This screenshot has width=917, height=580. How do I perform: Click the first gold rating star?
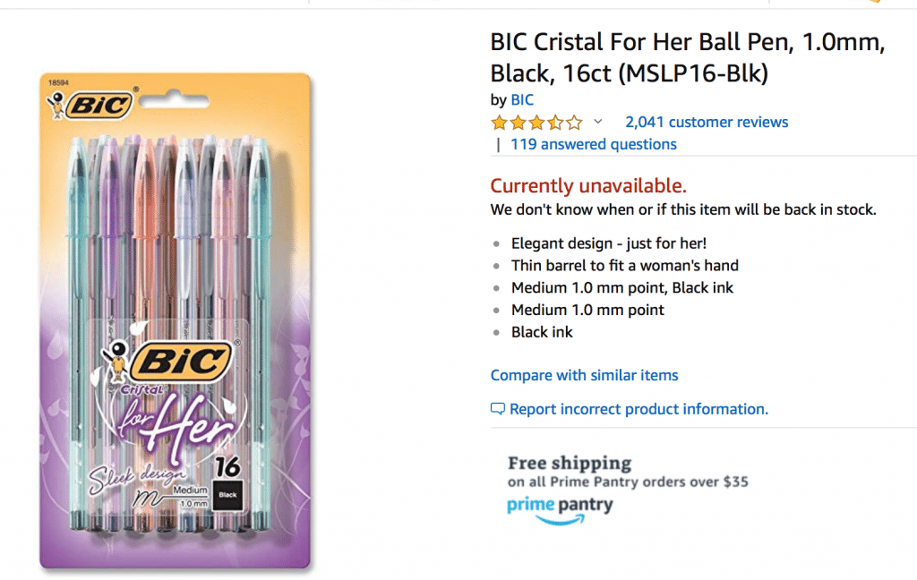pos(498,122)
